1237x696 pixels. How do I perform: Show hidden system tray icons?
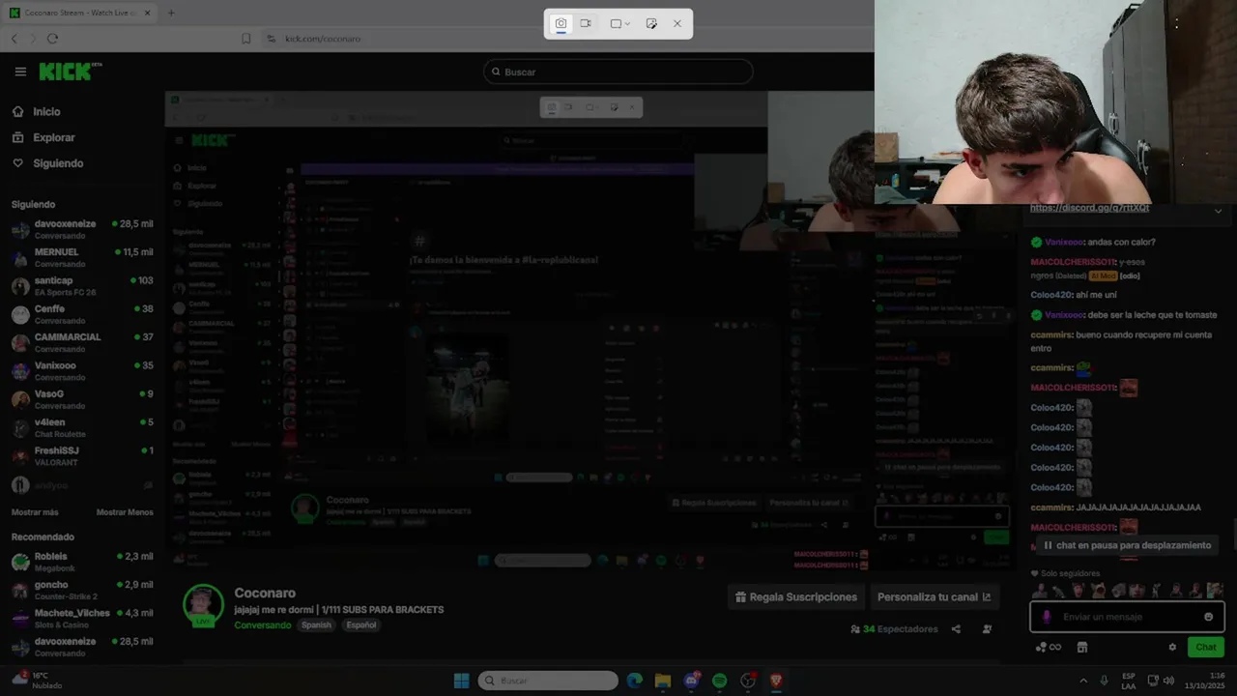[x=1082, y=681]
